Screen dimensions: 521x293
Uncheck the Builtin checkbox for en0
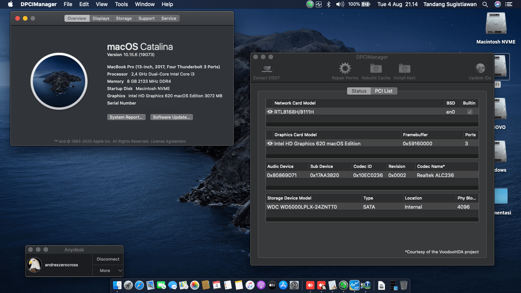coord(470,111)
